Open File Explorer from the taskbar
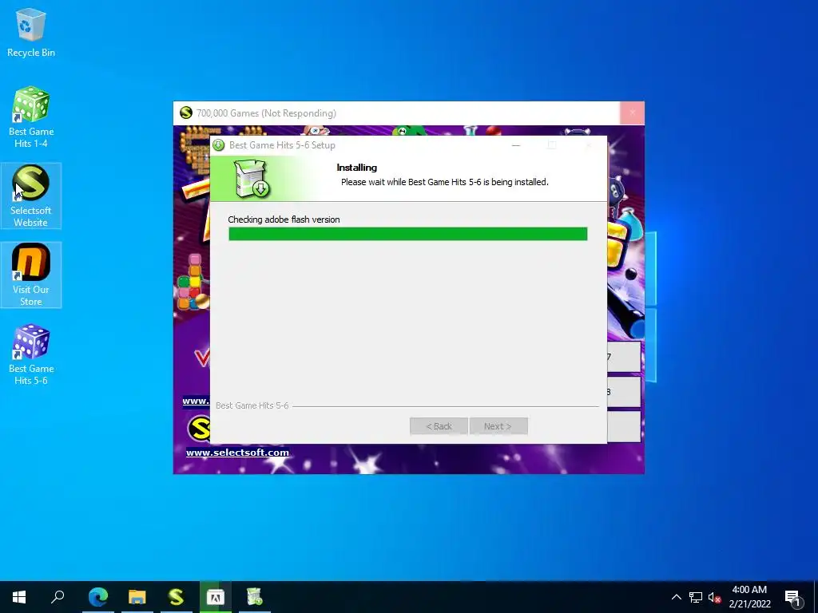This screenshot has height=613, width=818. [x=137, y=597]
